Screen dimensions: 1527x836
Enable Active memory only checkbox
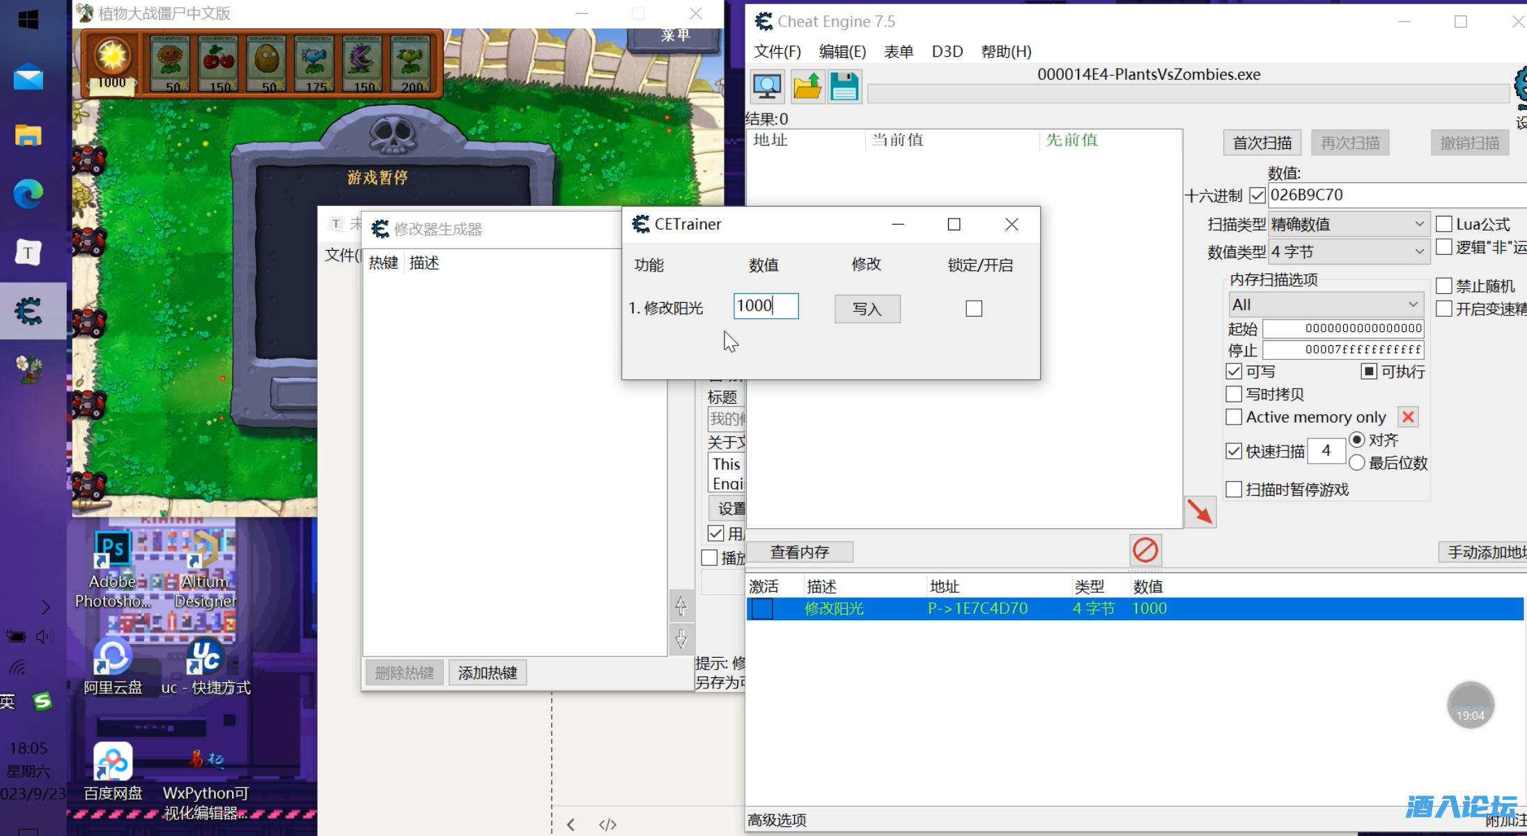click(1234, 417)
